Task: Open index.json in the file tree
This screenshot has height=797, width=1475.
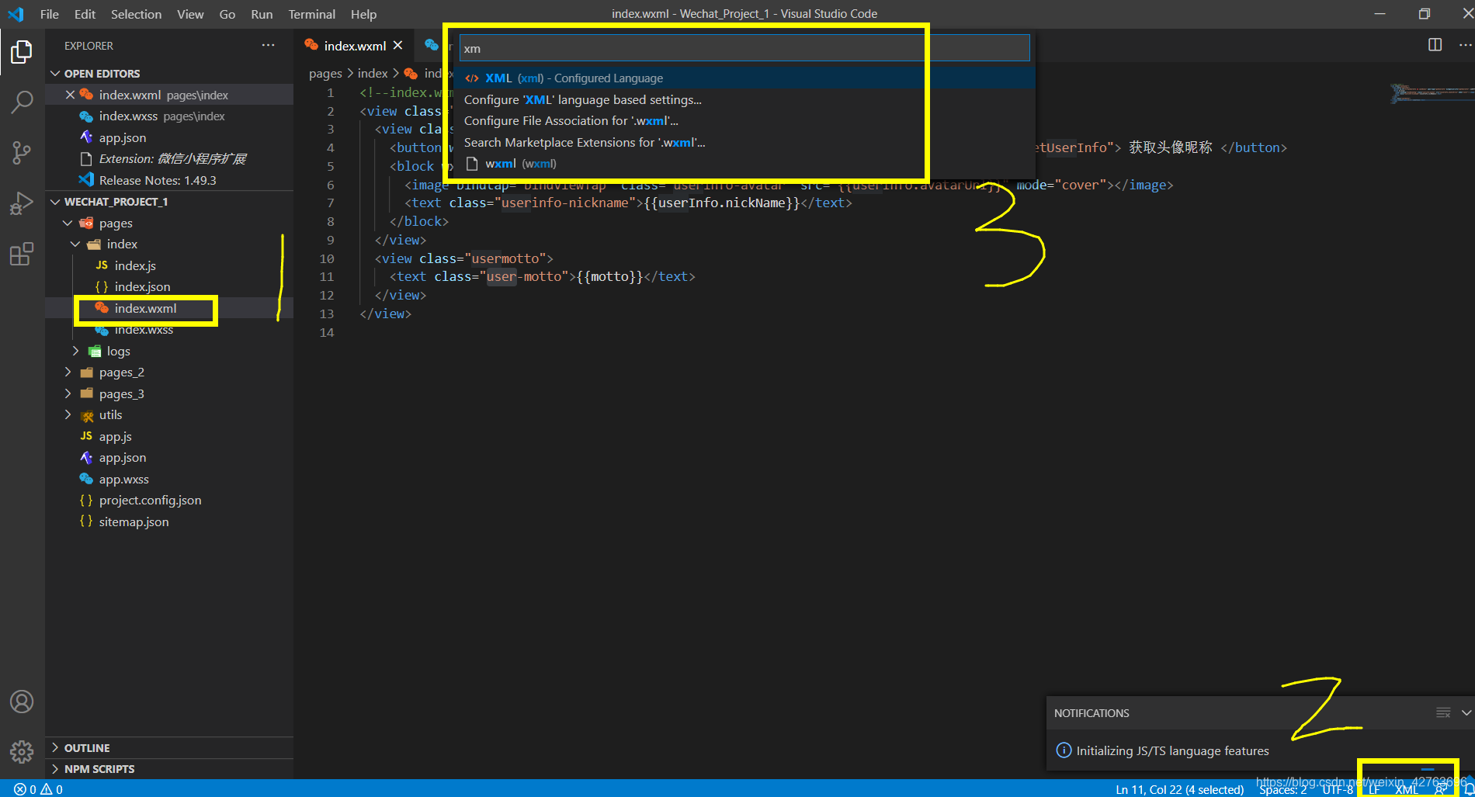Action: pos(169,286)
